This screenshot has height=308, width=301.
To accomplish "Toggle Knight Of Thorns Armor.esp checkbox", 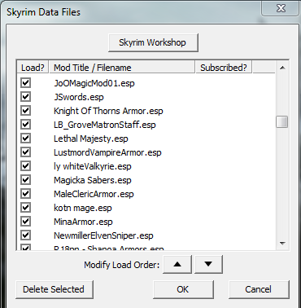I will coord(25,111).
